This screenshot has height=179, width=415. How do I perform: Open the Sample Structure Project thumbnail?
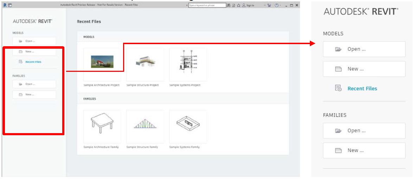click(x=145, y=64)
